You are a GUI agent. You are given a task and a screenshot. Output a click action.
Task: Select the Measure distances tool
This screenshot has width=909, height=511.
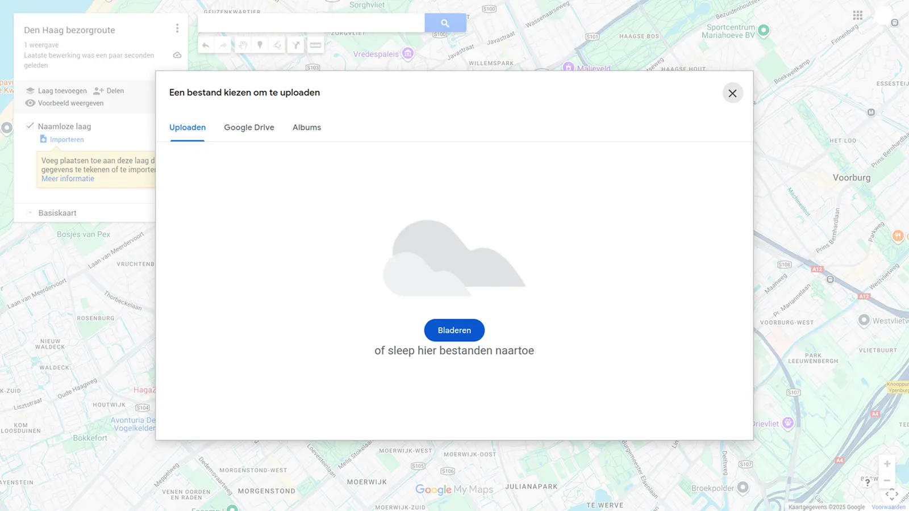[x=316, y=45]
